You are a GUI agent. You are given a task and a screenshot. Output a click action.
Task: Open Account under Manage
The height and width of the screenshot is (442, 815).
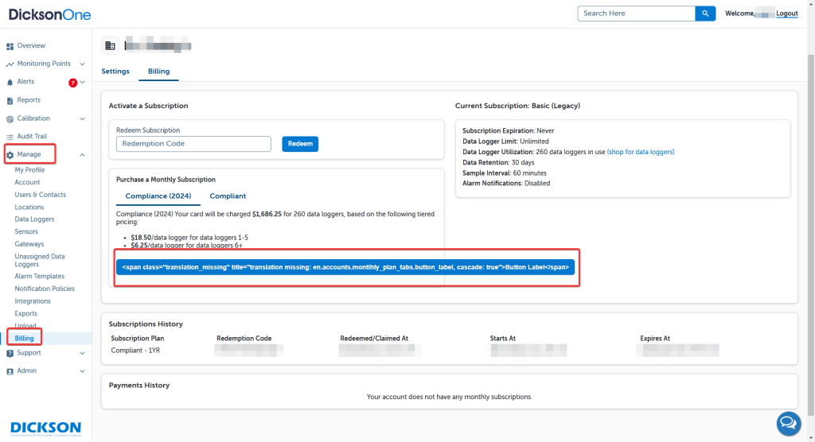[x=27, y=182]
